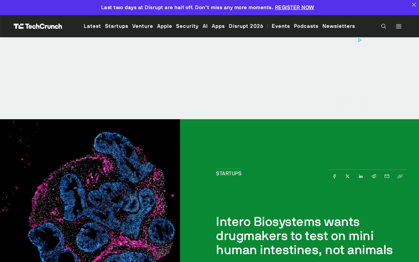Open the Security nav item
Image resolution: width=419 pixels, height=262 pixels.
pyautogui.click(x=187, y=26)
